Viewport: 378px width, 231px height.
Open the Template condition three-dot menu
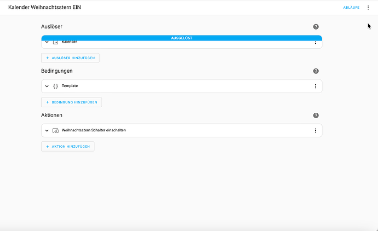[x=315, y=86]
